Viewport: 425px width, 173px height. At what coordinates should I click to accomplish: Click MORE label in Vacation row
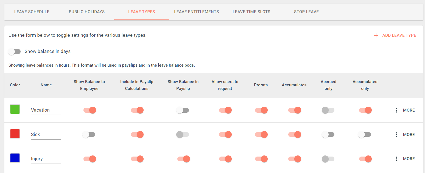pos(409,110)
